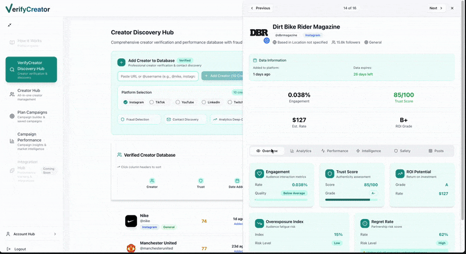Click Nike's Instagram tag
The image size is (466, 254).
point(149,227)
